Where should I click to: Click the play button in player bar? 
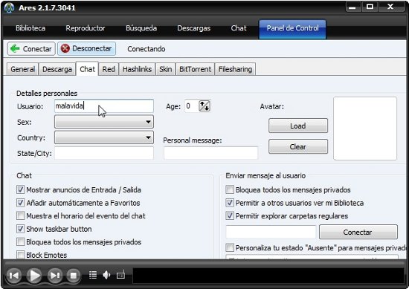coord(34,275)
